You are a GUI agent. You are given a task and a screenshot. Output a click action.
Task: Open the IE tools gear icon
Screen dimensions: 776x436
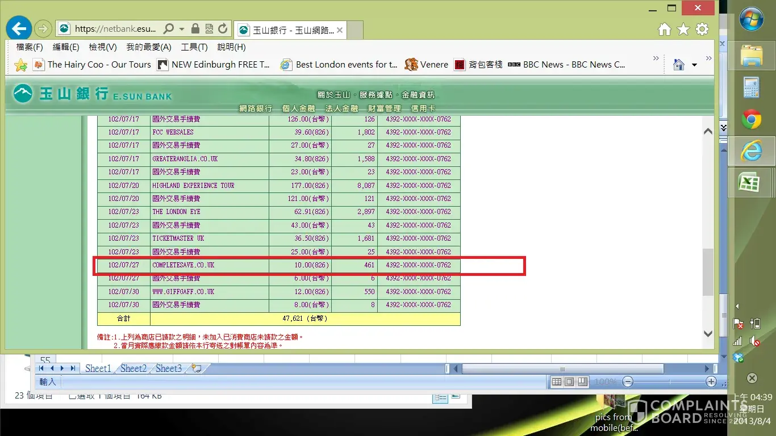pos(702,30)
